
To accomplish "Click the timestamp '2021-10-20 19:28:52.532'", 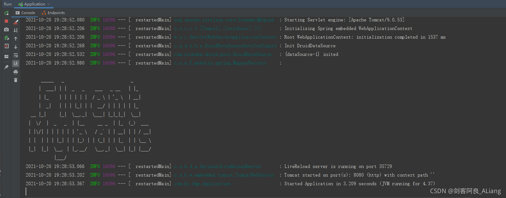I will tap(55, 54).
